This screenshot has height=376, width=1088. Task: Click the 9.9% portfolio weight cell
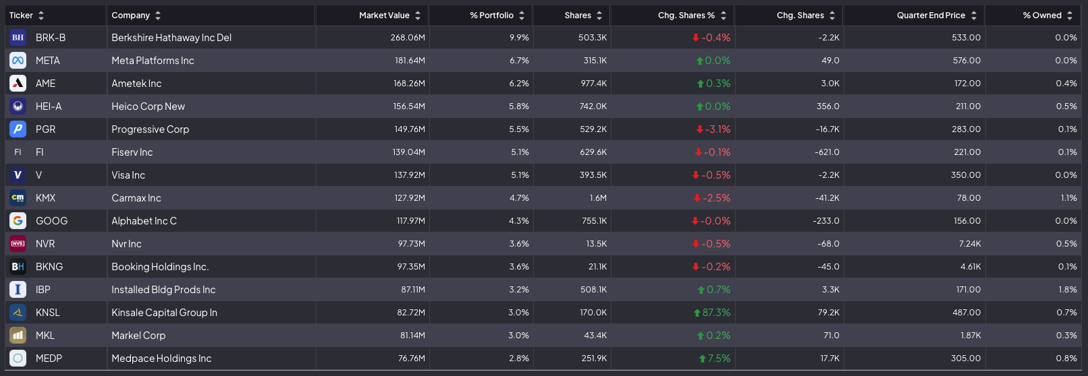pos(519,38)
